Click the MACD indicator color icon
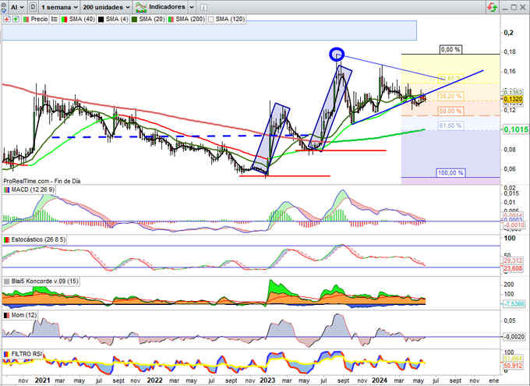This screenshot has height=386, width=530. tap(6, 190)
